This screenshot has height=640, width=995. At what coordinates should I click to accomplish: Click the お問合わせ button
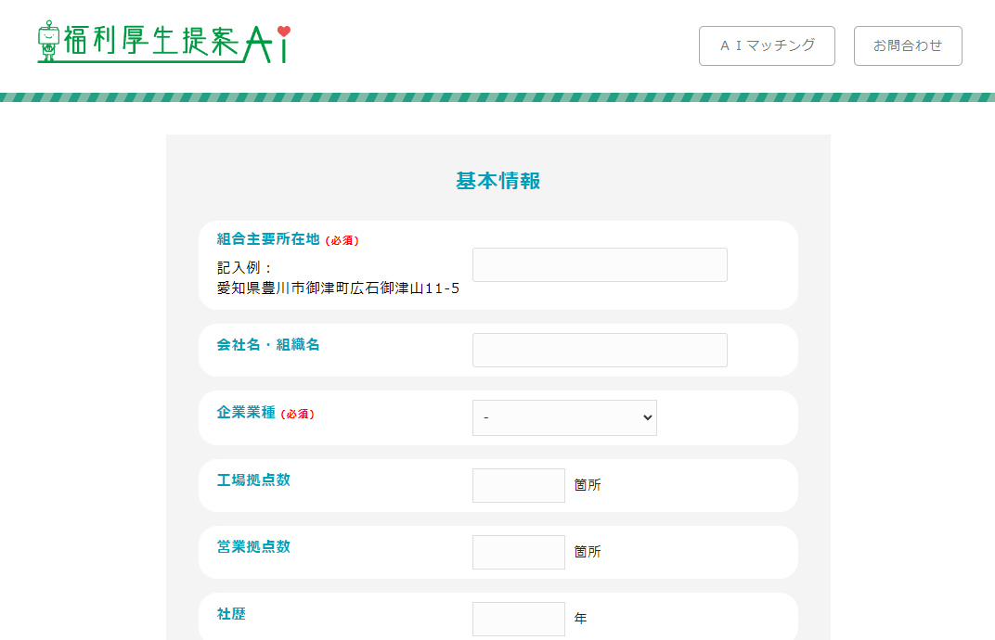tap(908, 45)
